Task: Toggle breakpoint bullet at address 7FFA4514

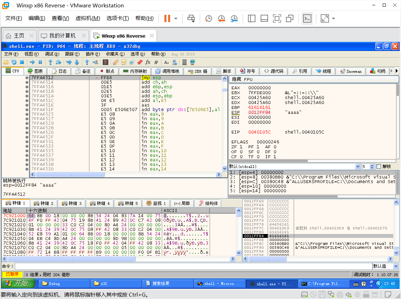Action: 27,82
